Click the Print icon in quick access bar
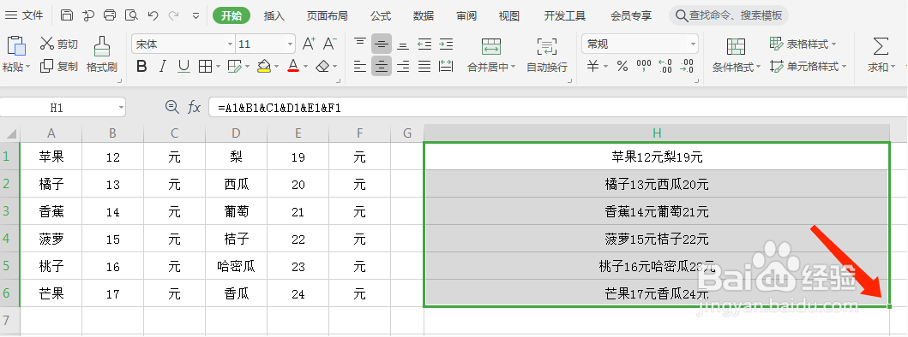Screen dimensions: 908x337 tap(110, 15)
